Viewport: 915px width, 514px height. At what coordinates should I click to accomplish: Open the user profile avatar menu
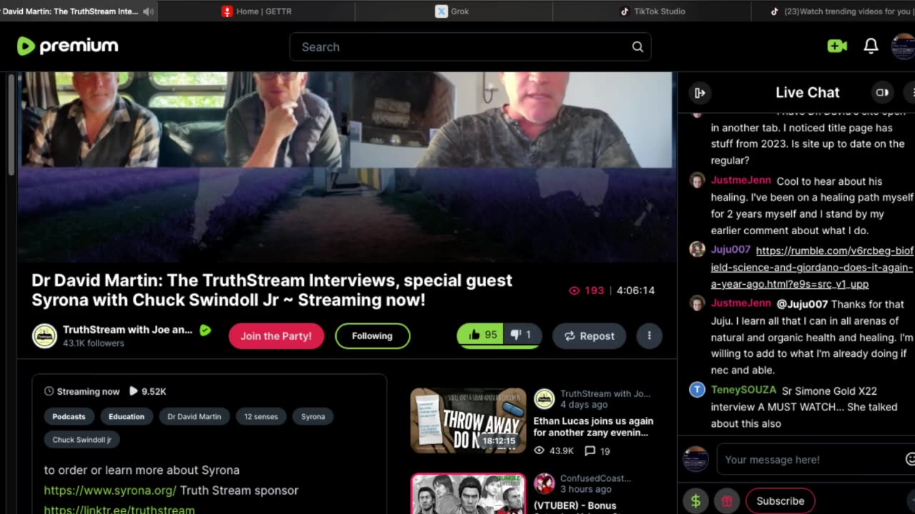click(x=904, y=46)
